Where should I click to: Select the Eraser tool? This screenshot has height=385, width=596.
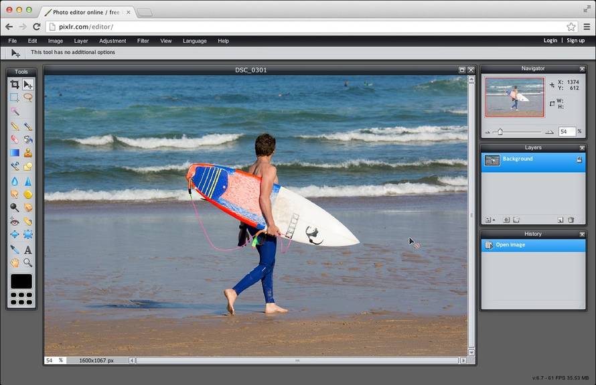coord(15,139)
